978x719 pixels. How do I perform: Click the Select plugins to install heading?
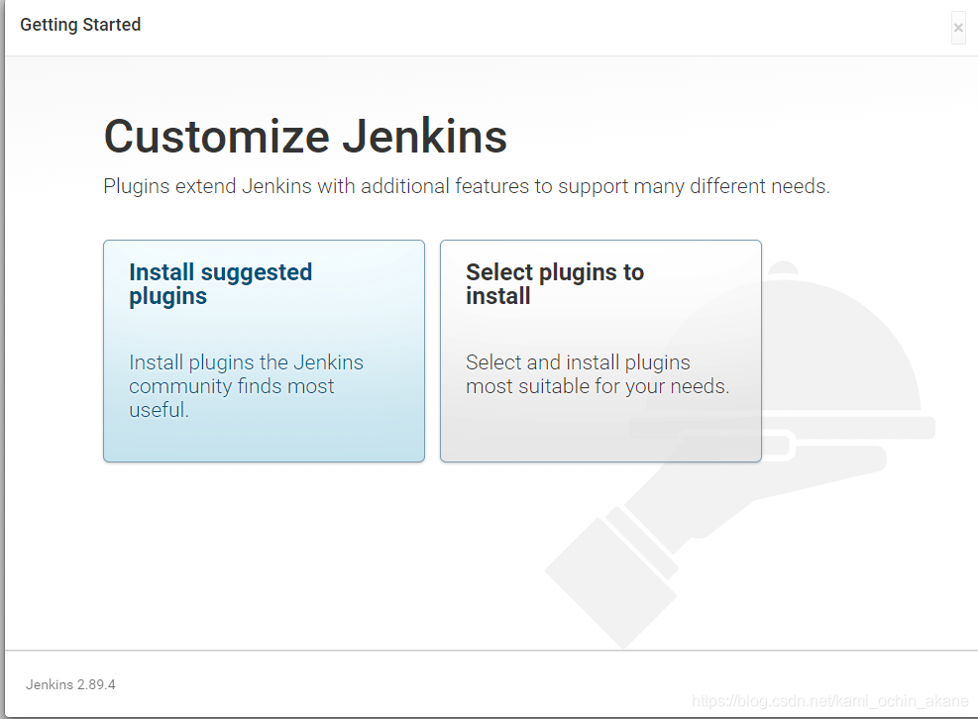point(555,284)
